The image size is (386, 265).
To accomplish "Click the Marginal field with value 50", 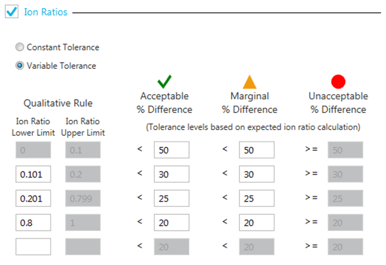I will [256, 150].
